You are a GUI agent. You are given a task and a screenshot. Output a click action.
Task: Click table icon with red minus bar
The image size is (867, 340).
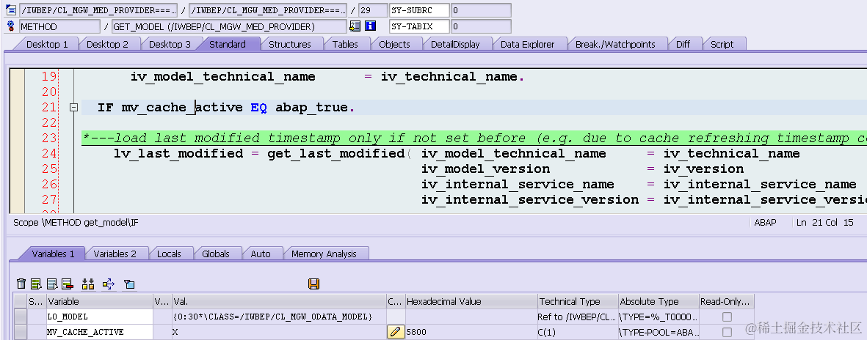click(68, 284)
